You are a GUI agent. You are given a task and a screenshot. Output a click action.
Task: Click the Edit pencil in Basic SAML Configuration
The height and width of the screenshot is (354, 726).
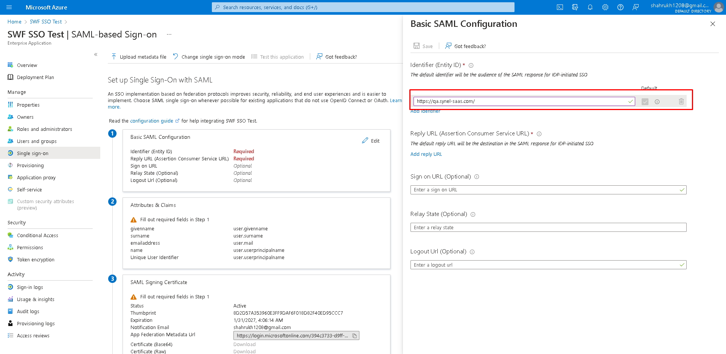[371, 141]
